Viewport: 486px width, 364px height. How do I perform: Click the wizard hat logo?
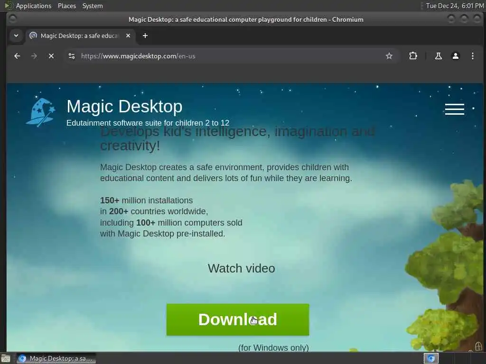click(x=41, y=113)
